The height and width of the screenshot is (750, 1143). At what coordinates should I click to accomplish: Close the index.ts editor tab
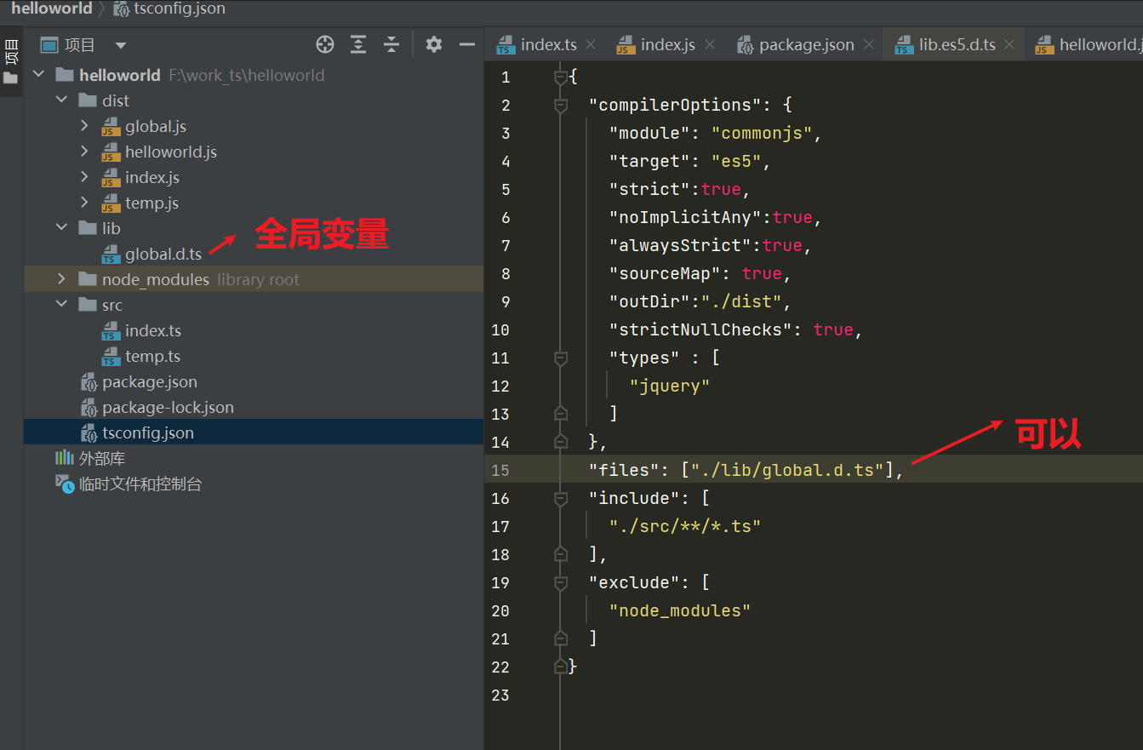pos(592,45)
